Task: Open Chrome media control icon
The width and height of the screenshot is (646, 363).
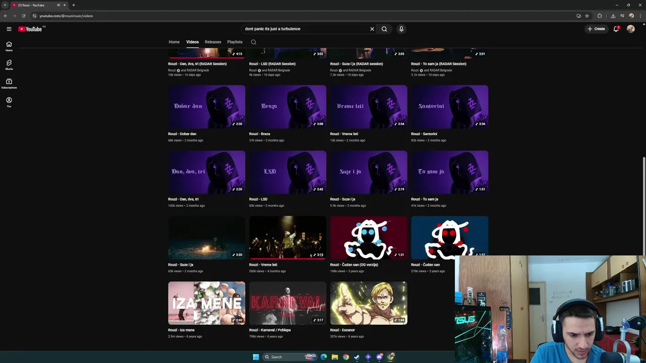Action: [622, 16]
